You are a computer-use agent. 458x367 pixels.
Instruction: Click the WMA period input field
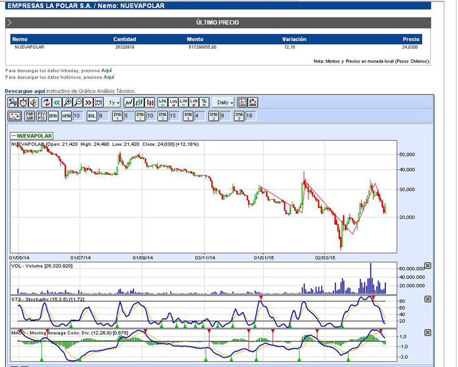78,116
